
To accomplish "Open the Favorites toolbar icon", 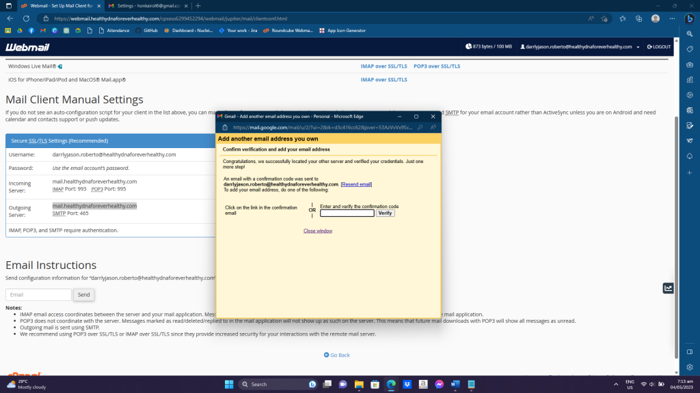I will tap(622, 18).
